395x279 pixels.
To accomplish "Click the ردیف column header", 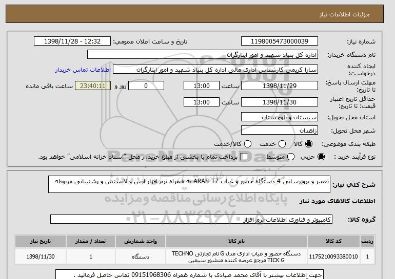I will [x=367, y=241].
